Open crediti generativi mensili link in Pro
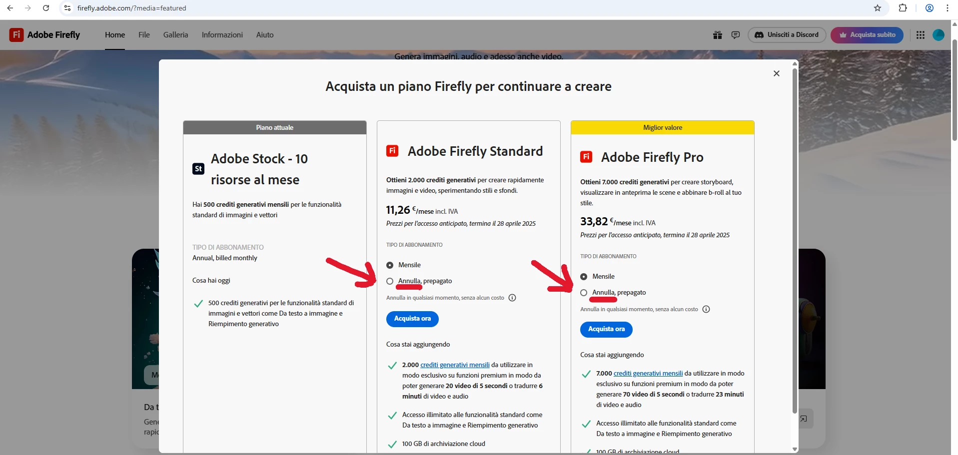This screenshot has width=958, height=455. pos(648,374)
